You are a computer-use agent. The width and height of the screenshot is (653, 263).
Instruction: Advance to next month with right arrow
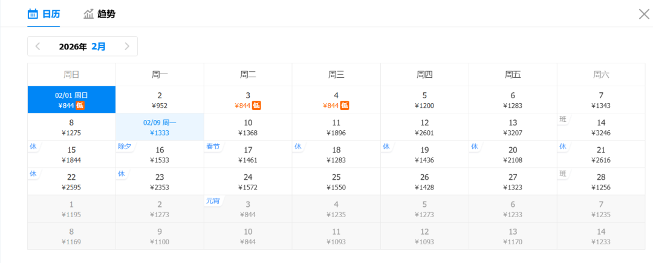click(x=127, y=46)
